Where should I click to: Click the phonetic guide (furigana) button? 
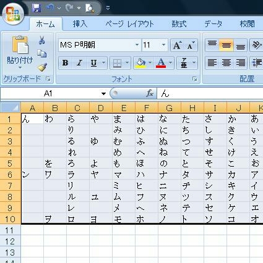(x=184, y=63)
